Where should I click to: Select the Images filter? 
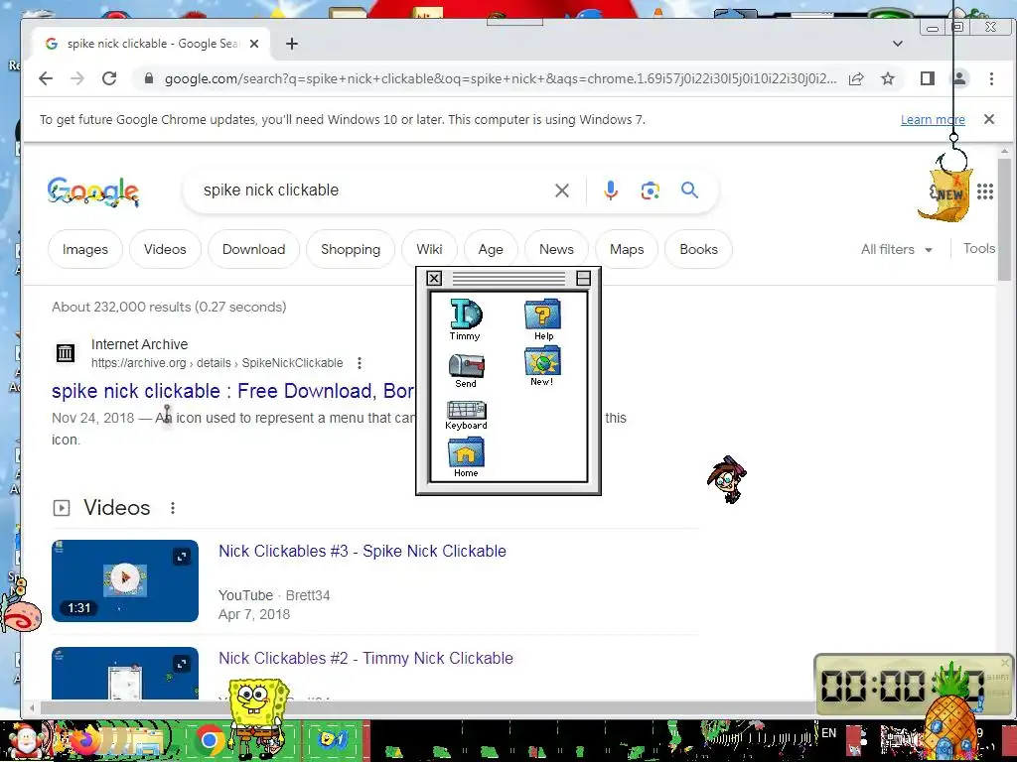pos(85,249)
